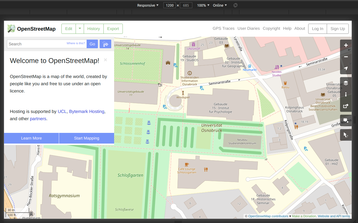358x223 pixels.
Task: Click the Nicoles Studio marker icon
Action: coord(277,67)
